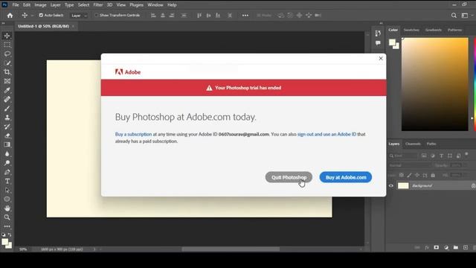Select the Blur tool

click(x=7, y=154)
